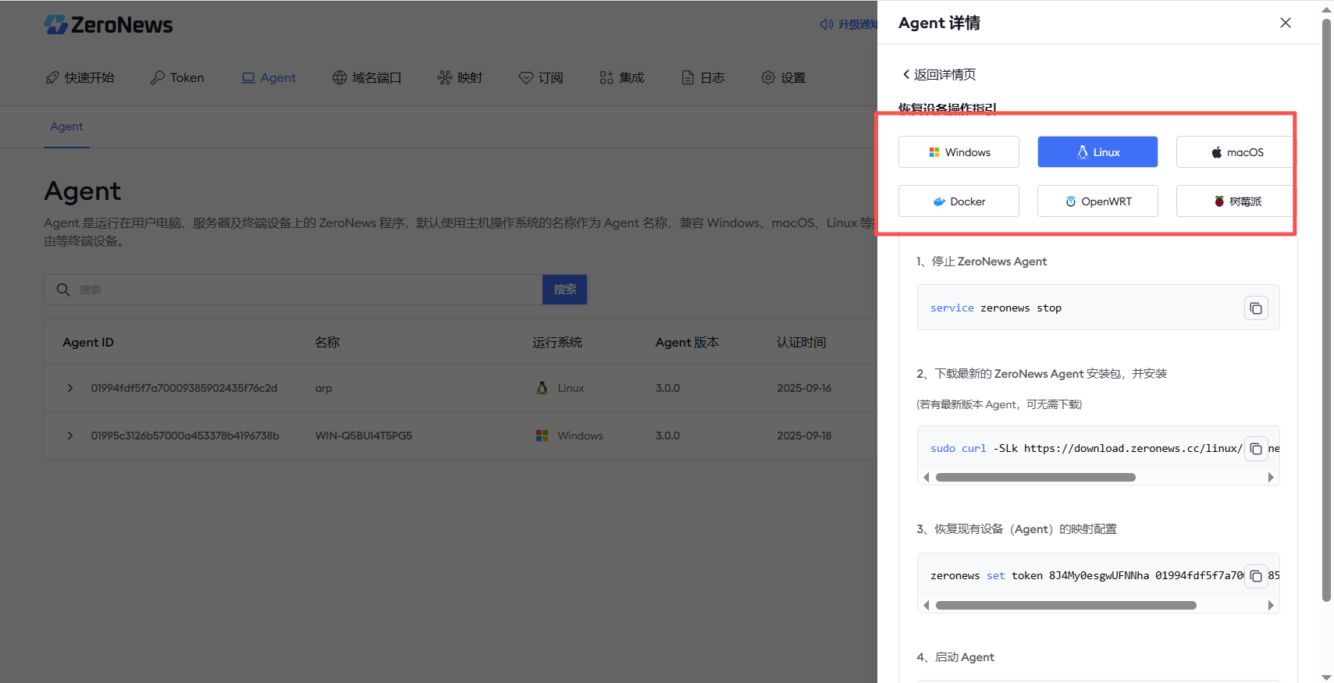Click the ZeroNews logo

pos(108,25)
